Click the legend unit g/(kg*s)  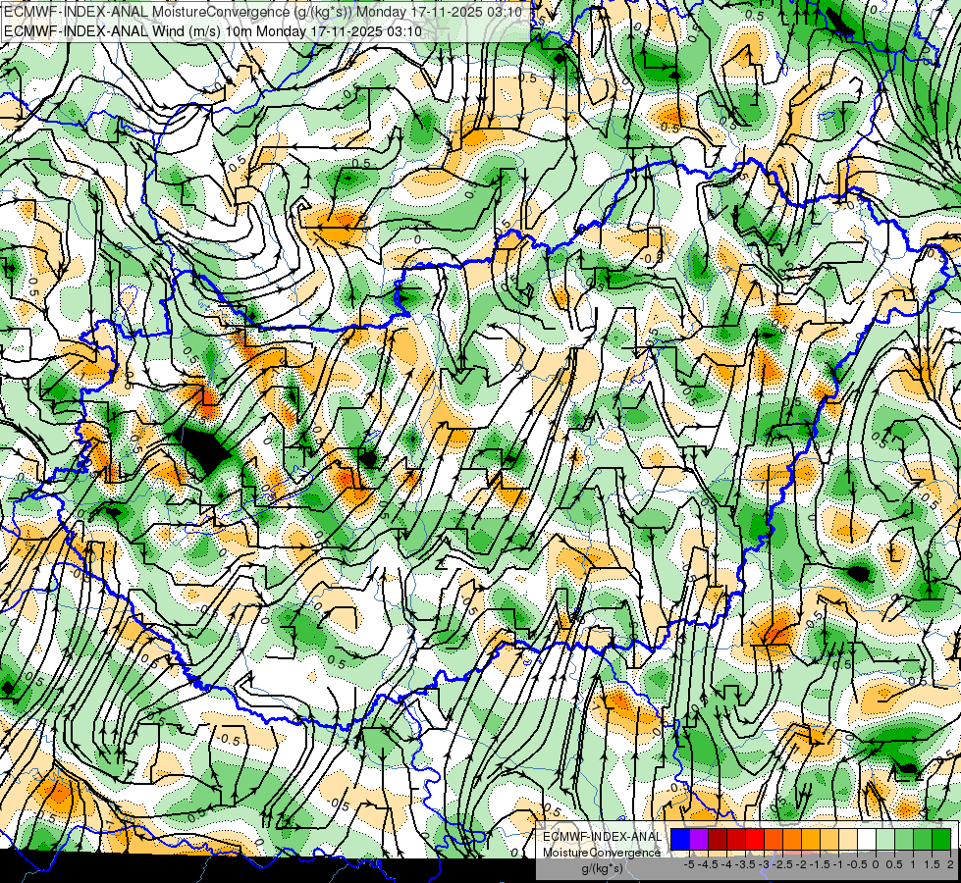coord(602,869)
